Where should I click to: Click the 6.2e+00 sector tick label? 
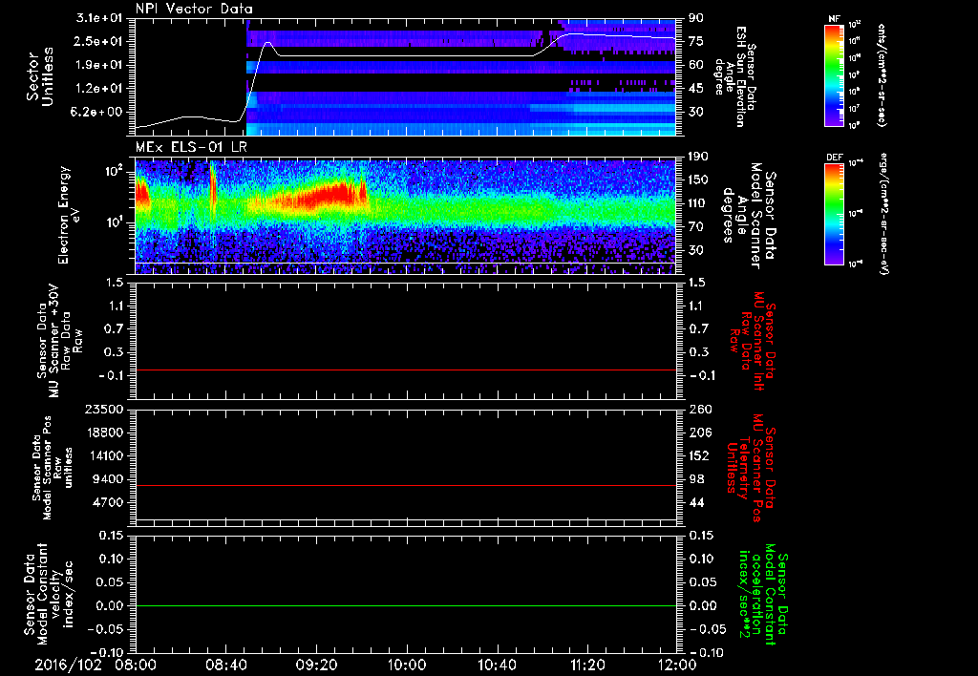pyautogui.click(x=98, y=112)
